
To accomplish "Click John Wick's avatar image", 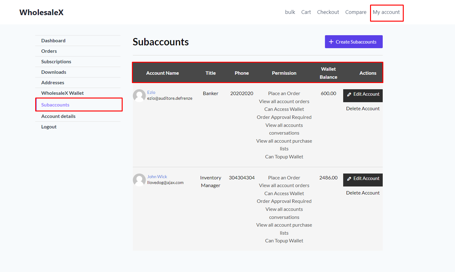I will (x=139, y=180).
